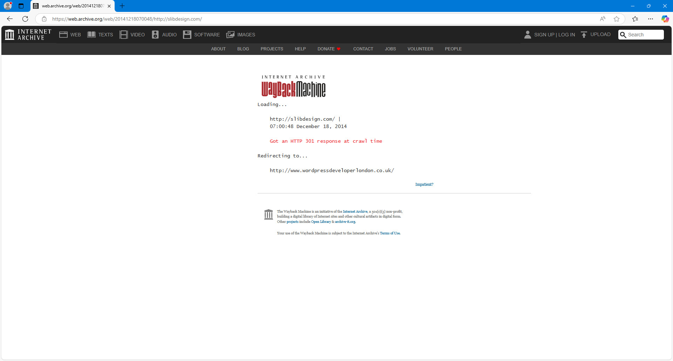Click the Internet Archive logo

(x=28, y=35)
